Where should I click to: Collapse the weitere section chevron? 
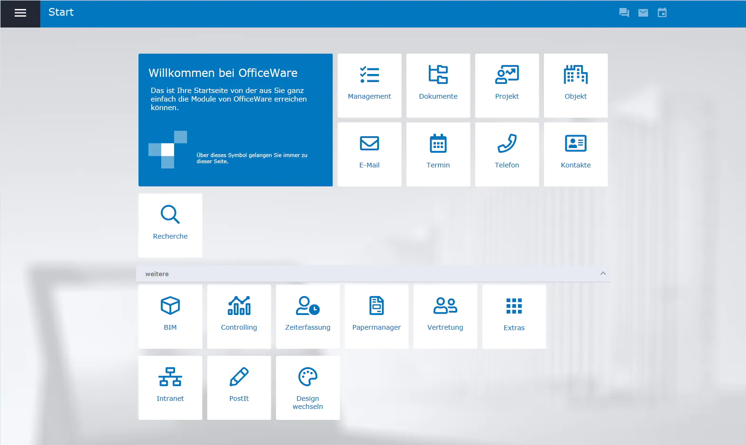click(x=603, y=273)
